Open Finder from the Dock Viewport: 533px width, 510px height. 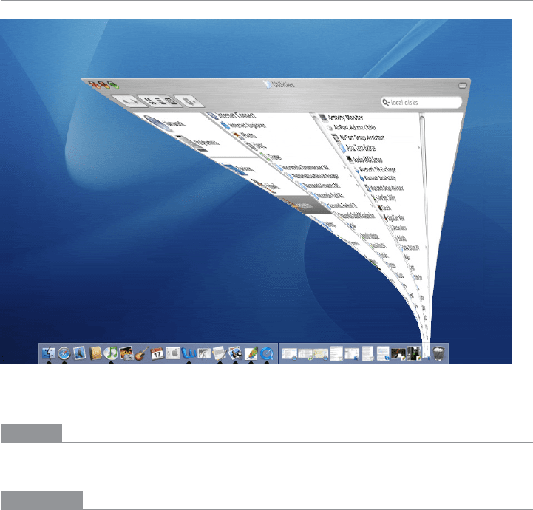pos(48,353)
